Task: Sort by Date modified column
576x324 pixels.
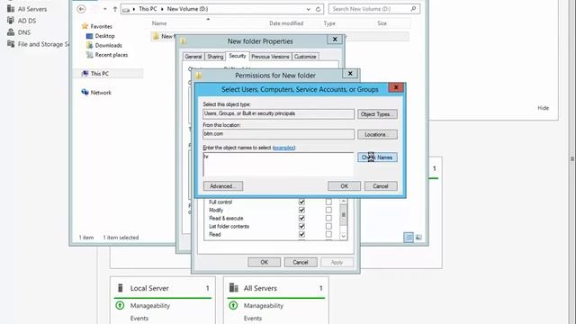Action: point(286,23)
